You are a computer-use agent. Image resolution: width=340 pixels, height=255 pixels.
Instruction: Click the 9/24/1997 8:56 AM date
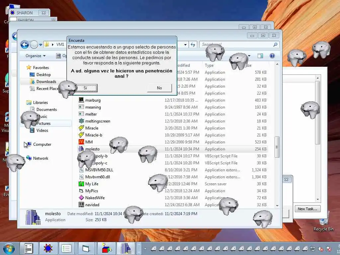click(x=181, y=107)
